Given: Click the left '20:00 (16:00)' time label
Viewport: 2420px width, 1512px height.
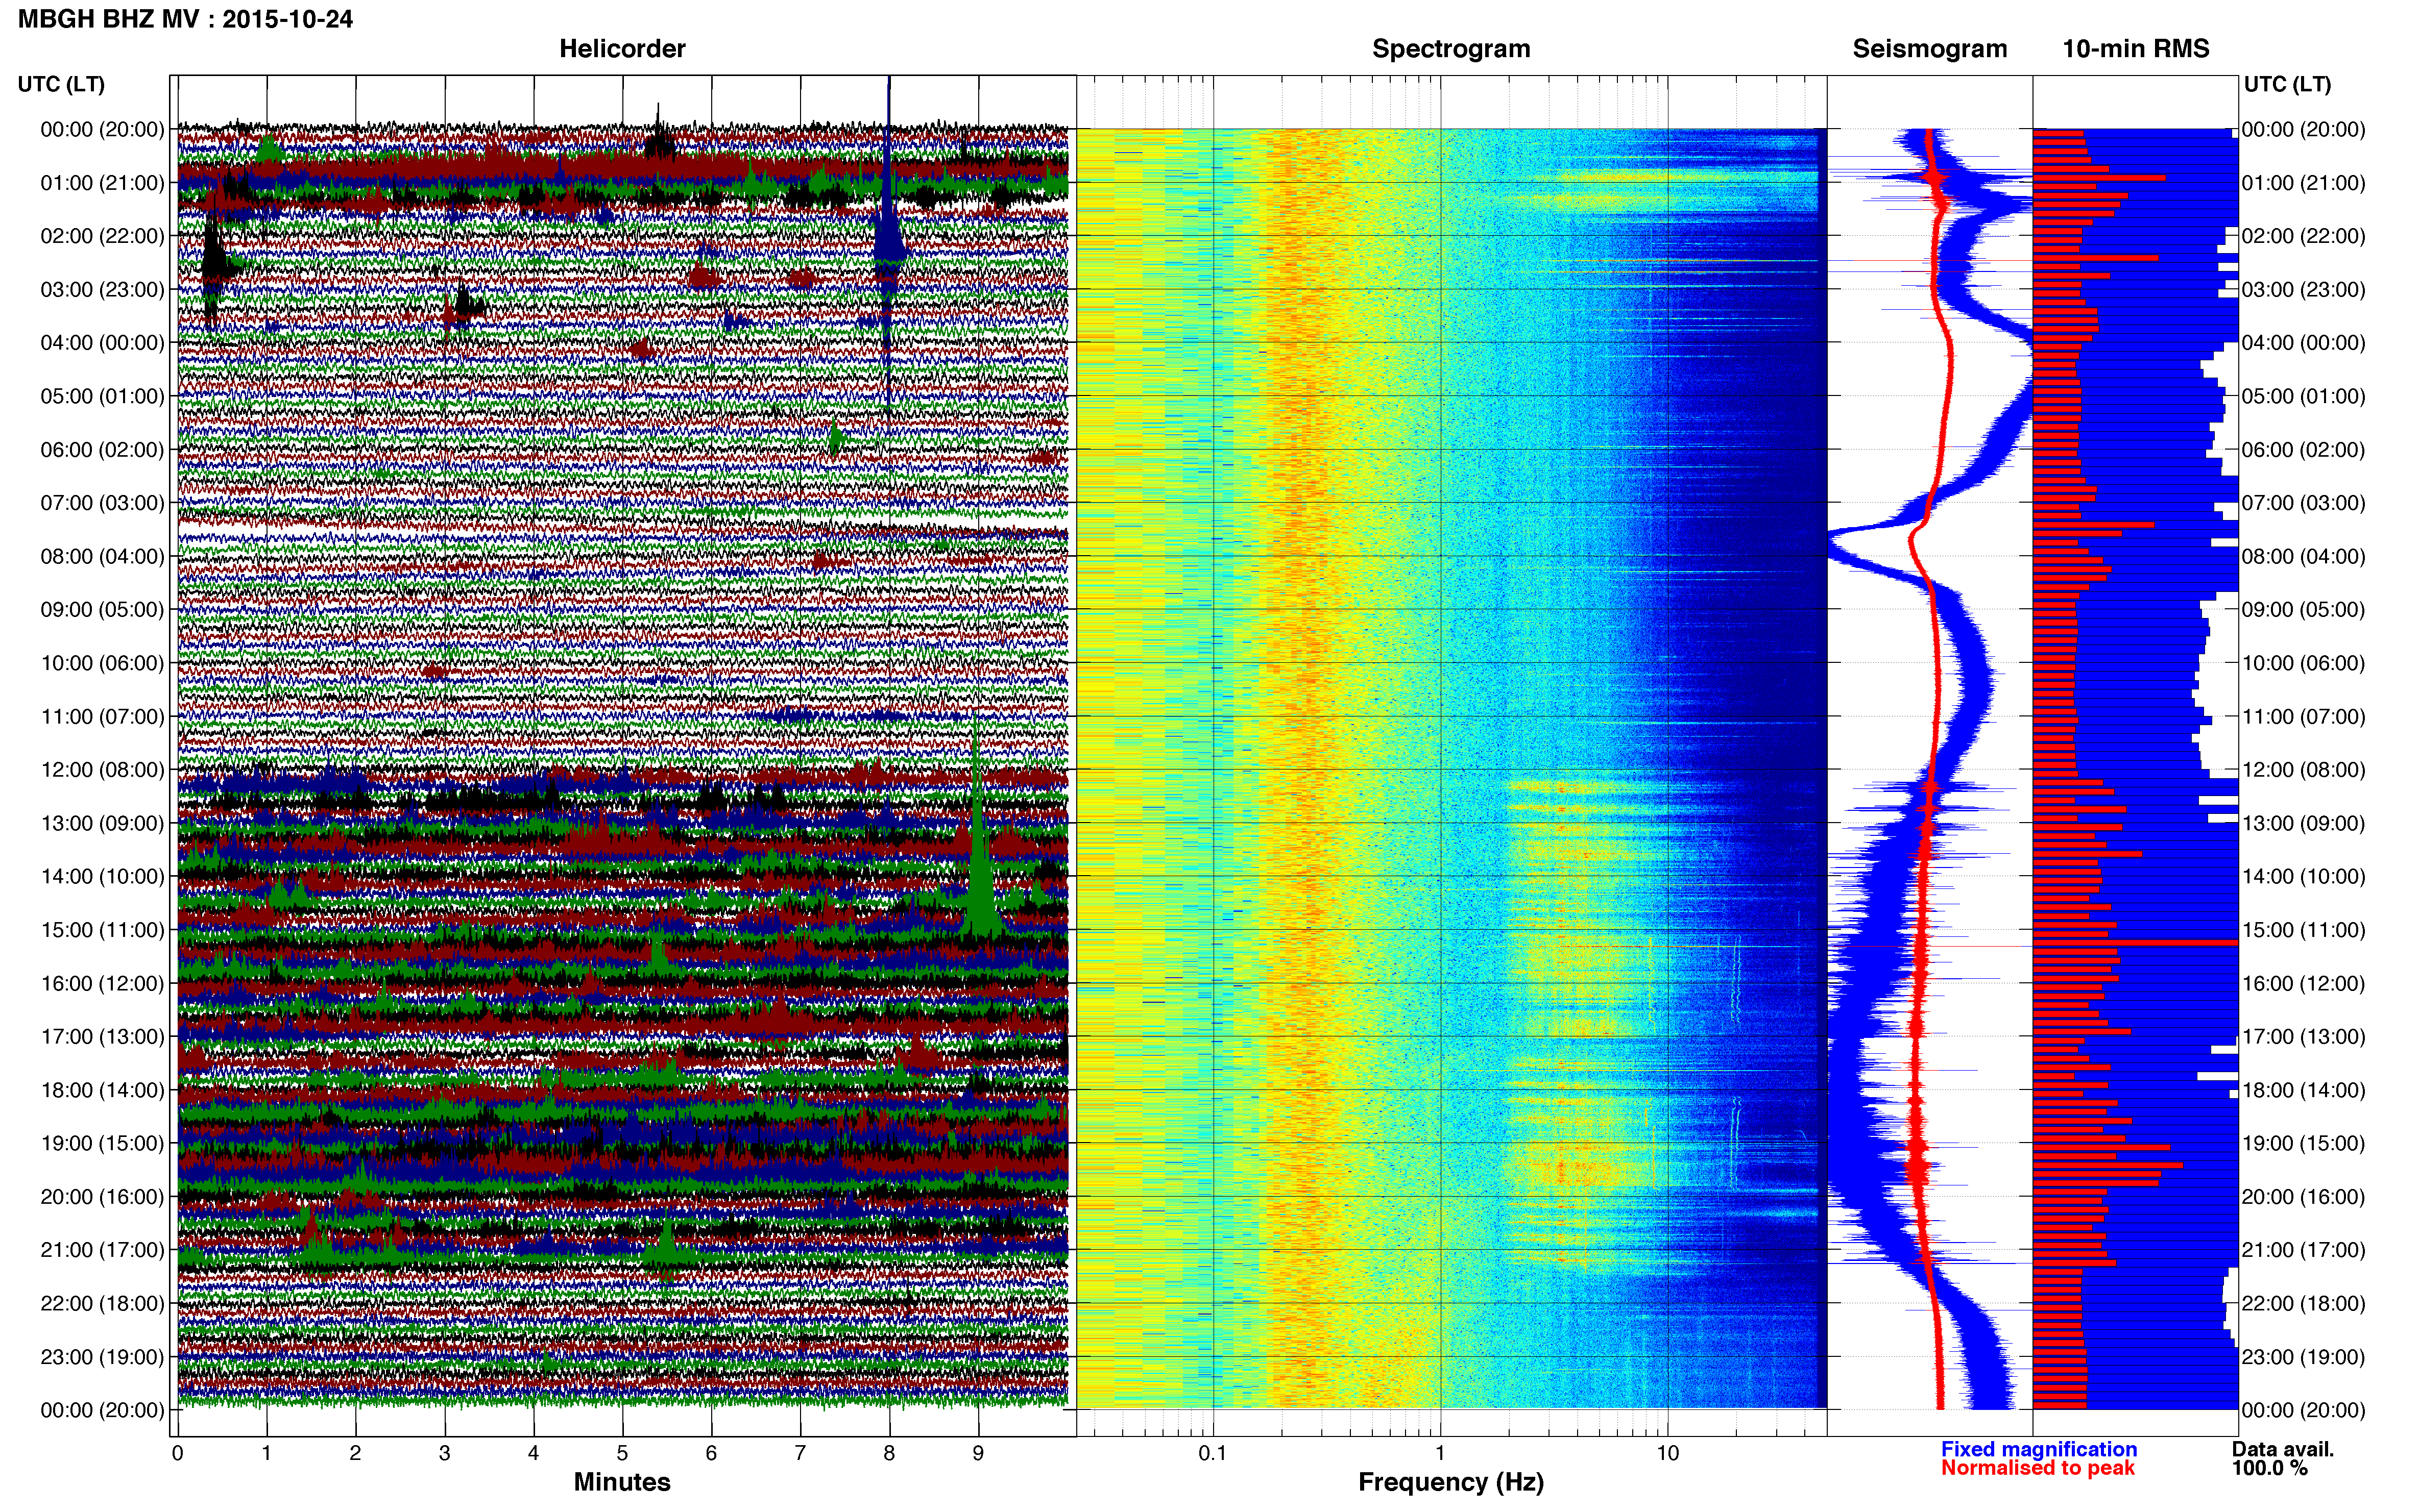Looking at the screenshot, I should point(102,1197).
